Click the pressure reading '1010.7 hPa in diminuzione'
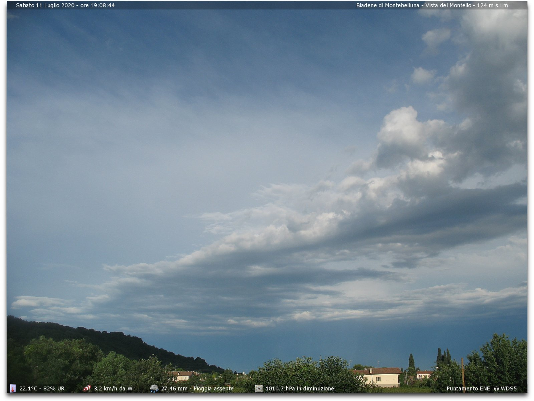 coord(300,389)
